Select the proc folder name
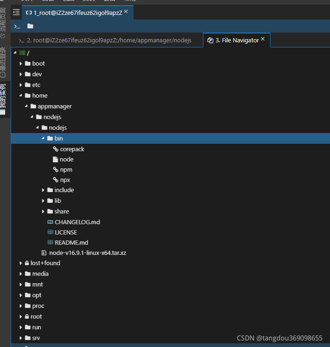Image resolution: width=330 pixels, height=347 pixels. tap(38, 306)
